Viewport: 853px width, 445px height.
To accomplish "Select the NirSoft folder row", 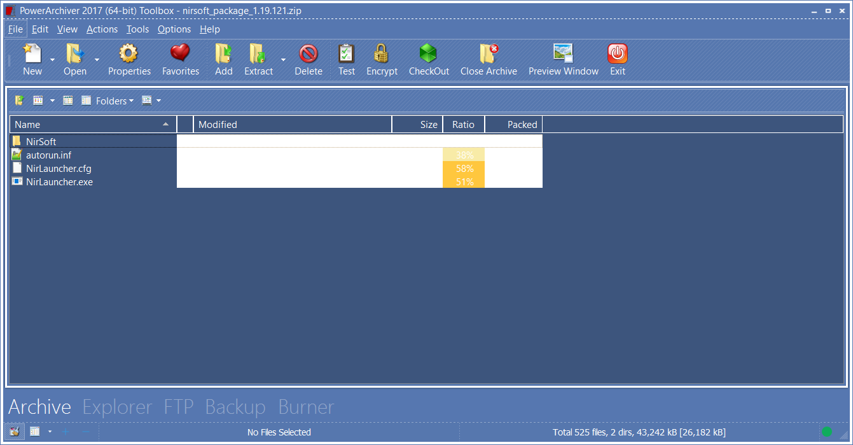I will pyautogui.click(x=276, y=141).
